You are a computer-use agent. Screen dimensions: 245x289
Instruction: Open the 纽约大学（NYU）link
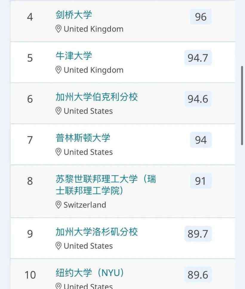click(x=90, y=273)
